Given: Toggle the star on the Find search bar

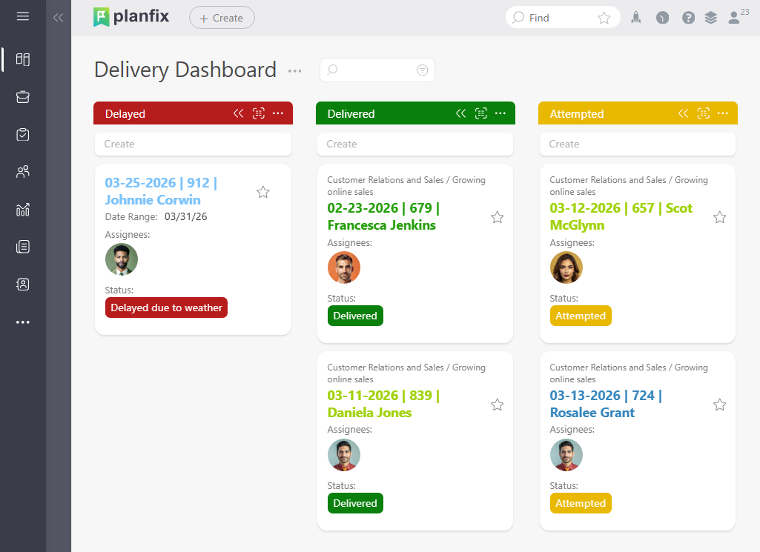Looking at the screenshot, I should point(604,17).
